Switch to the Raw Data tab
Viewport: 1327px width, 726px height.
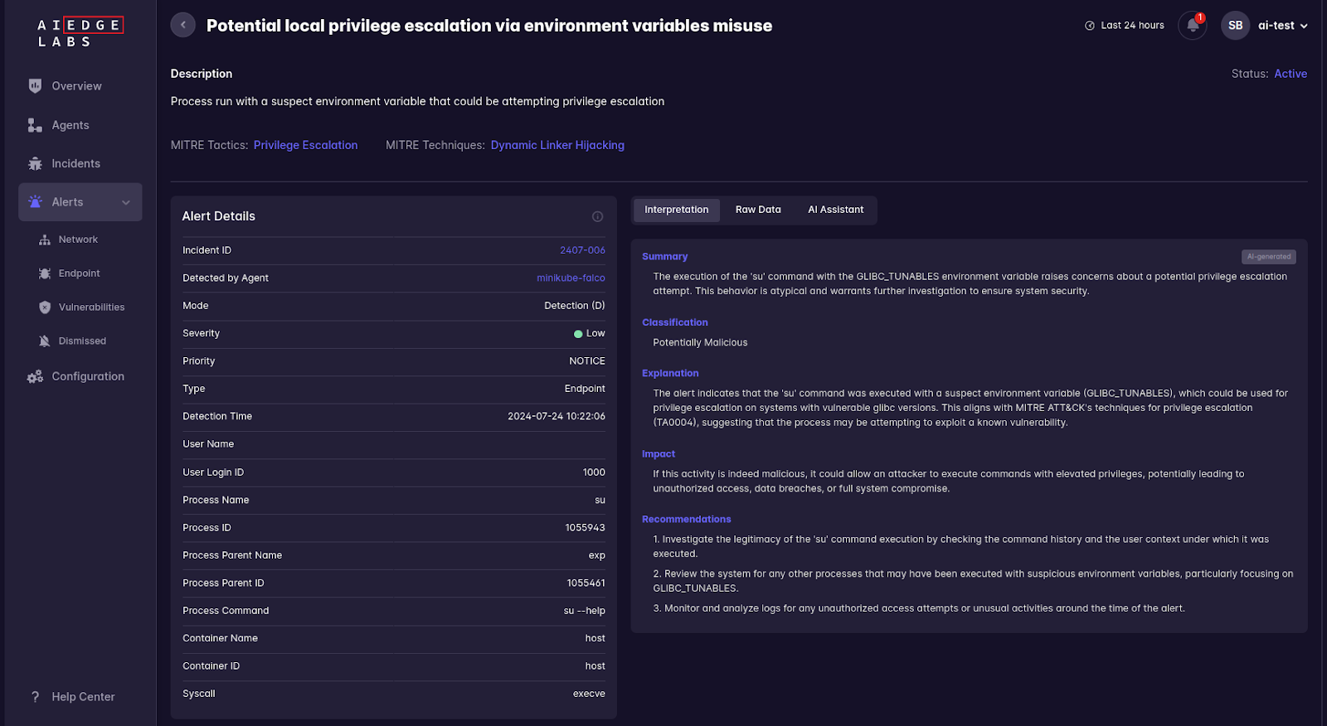click(x=758, y=210)
